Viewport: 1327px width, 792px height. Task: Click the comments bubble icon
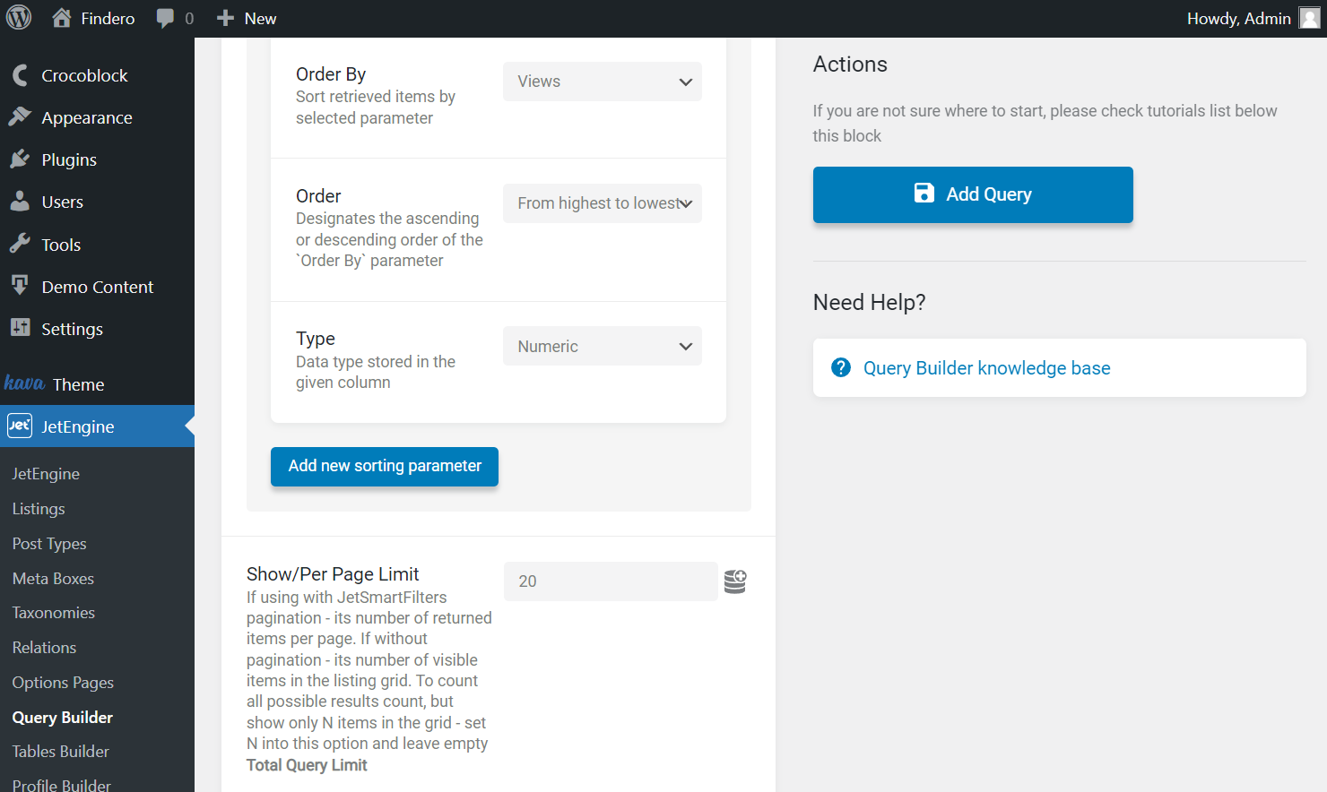[x=165, y=18]
